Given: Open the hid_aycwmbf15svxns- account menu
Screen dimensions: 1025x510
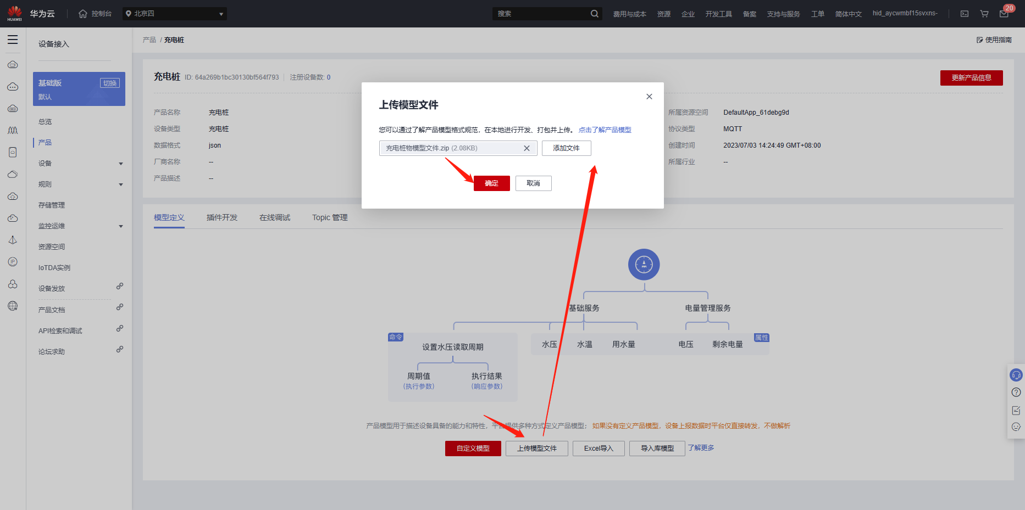Looking at the screenshot, I should (905, 13).
